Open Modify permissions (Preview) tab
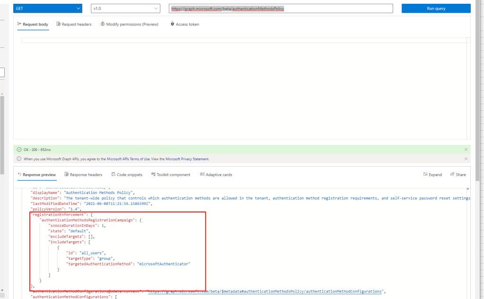This screenshot has width=484, height=299. [129, 24]
